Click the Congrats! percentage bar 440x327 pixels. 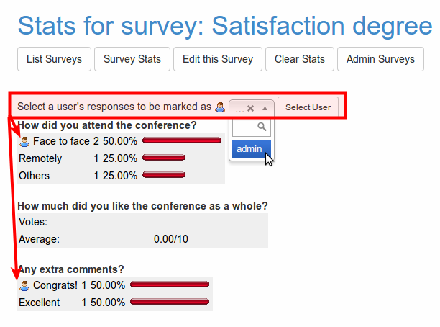(170, 285)
